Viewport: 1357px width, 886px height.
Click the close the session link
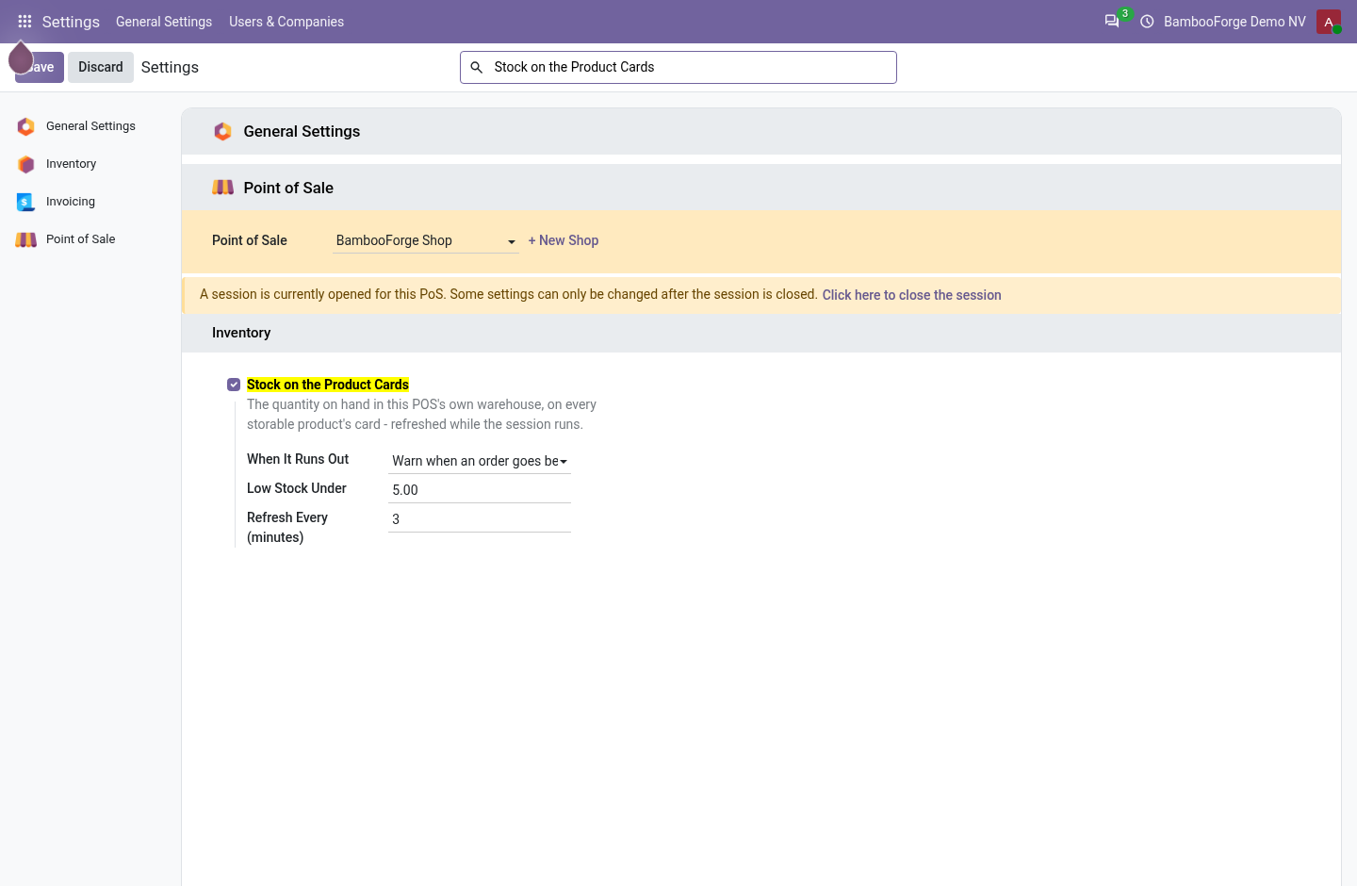(x=911, y=295)
